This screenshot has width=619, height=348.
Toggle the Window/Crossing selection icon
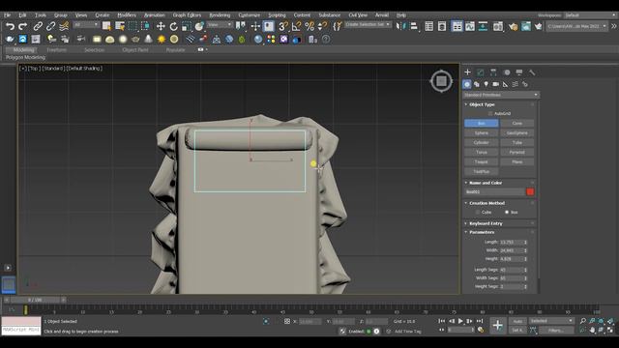click(x=146, y=26)
